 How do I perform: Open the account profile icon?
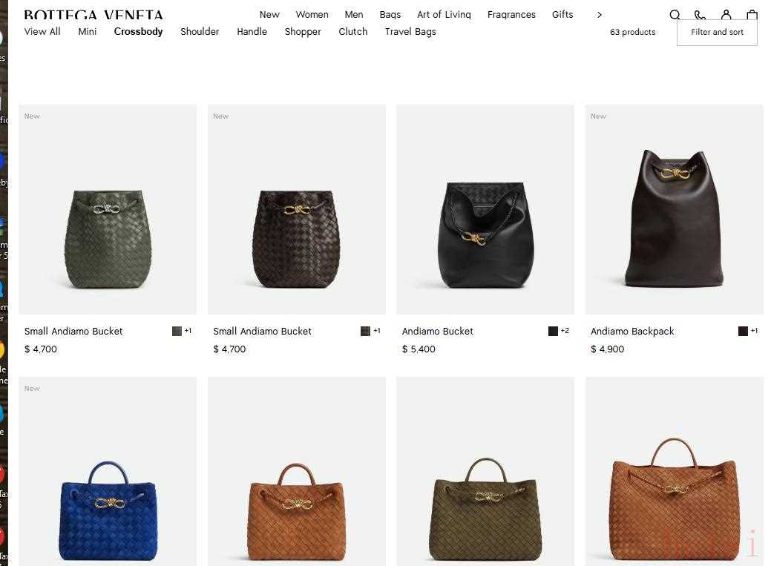pos(726,14)
